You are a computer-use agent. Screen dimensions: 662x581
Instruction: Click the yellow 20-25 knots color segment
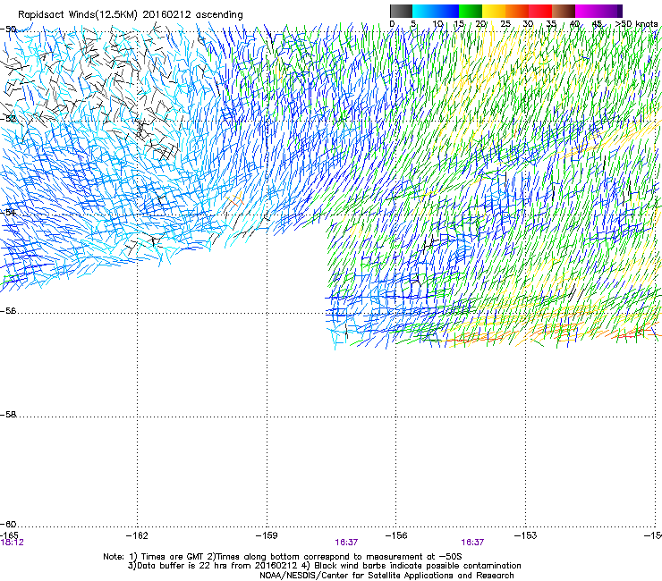[x=494, y=11]
